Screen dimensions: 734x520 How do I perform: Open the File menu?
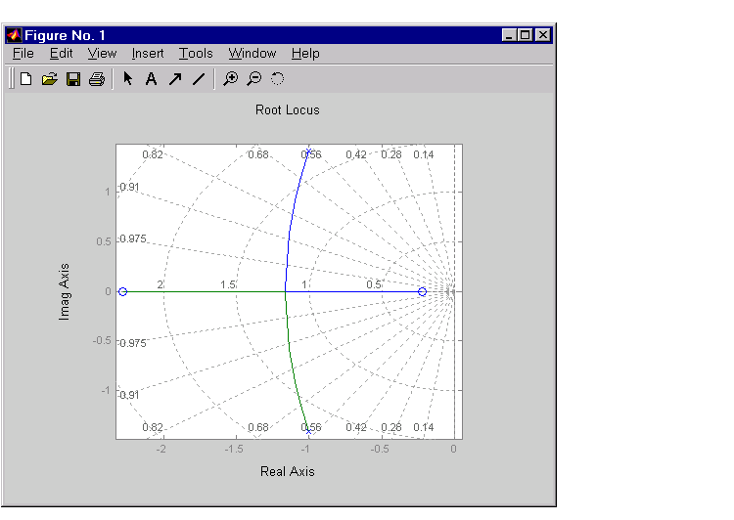[23, 54]
